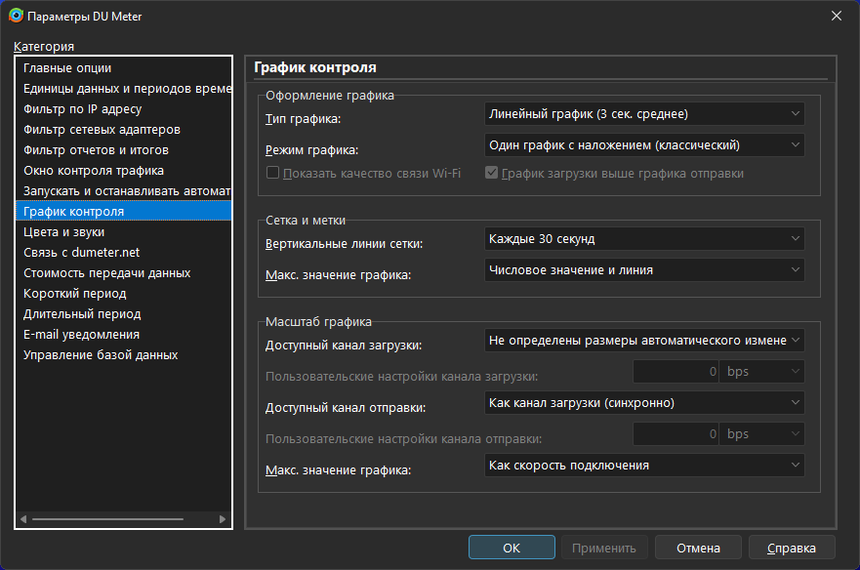Click the horizontal scrollbar thumb in category list
The height and width of the screenshot is (570, 860).
(x=107, y=519)
